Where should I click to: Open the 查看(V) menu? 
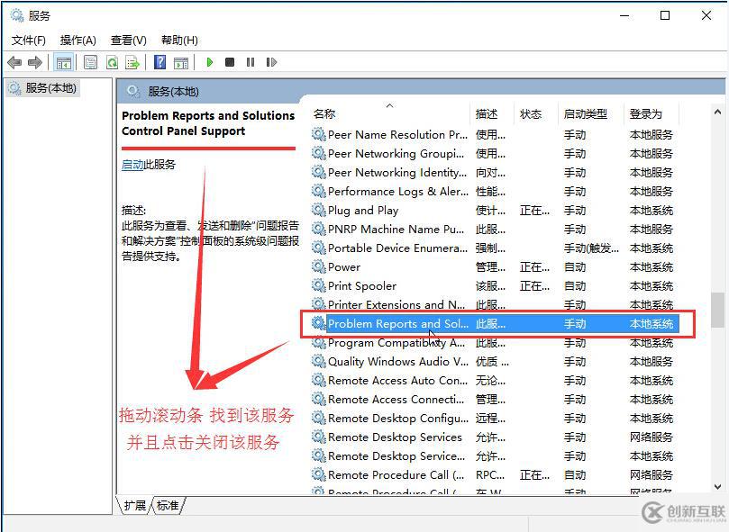[x=129, y=41]
